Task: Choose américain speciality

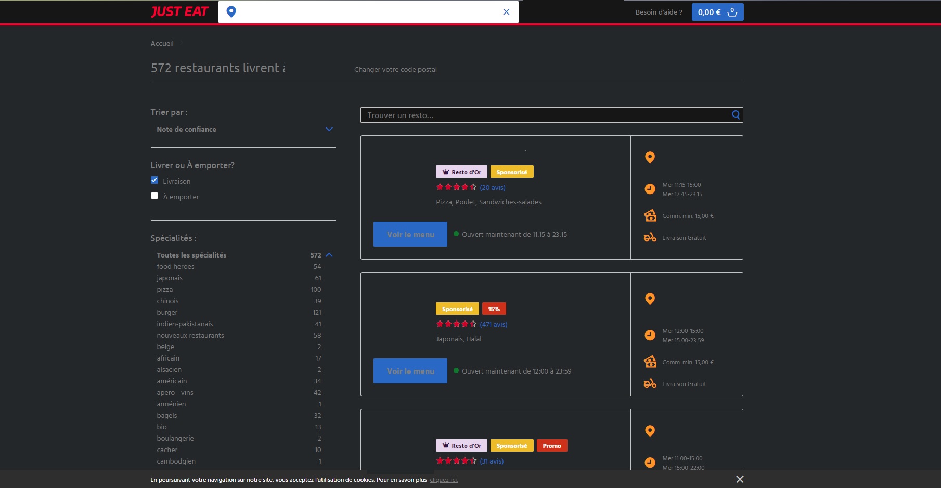Action: pyautogui.click(x=172, y=381)
